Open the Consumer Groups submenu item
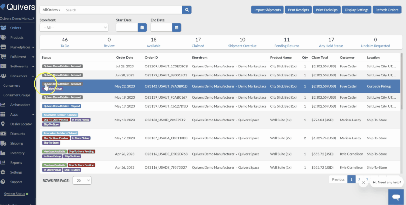Image resolution: width=406 pixels, height=205 pixels. point(17,95)
